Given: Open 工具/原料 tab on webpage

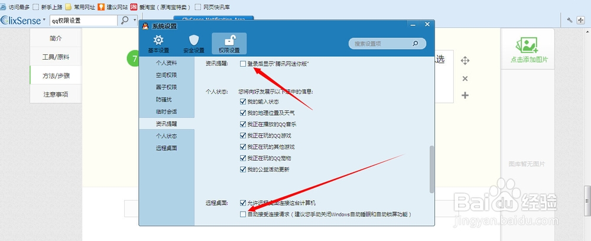Looking at the screenshot, I should [x=56, y=57].
